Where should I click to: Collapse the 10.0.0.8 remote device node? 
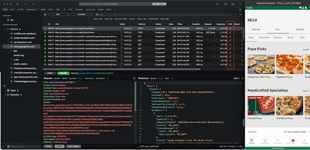coord(5,29)
